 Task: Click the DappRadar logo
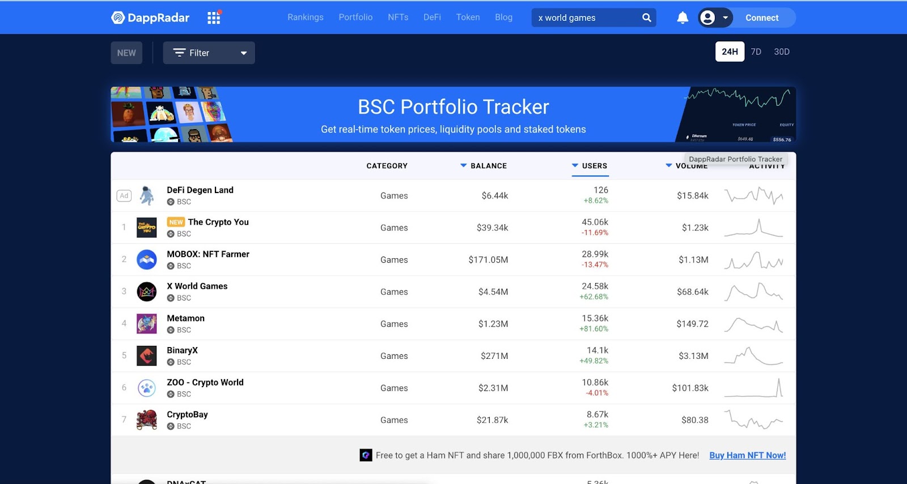150,18
